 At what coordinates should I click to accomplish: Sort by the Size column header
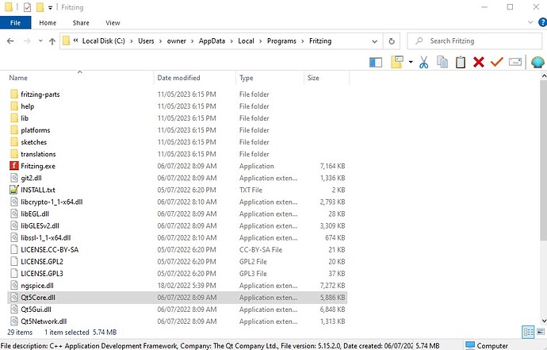pos(327,78)
